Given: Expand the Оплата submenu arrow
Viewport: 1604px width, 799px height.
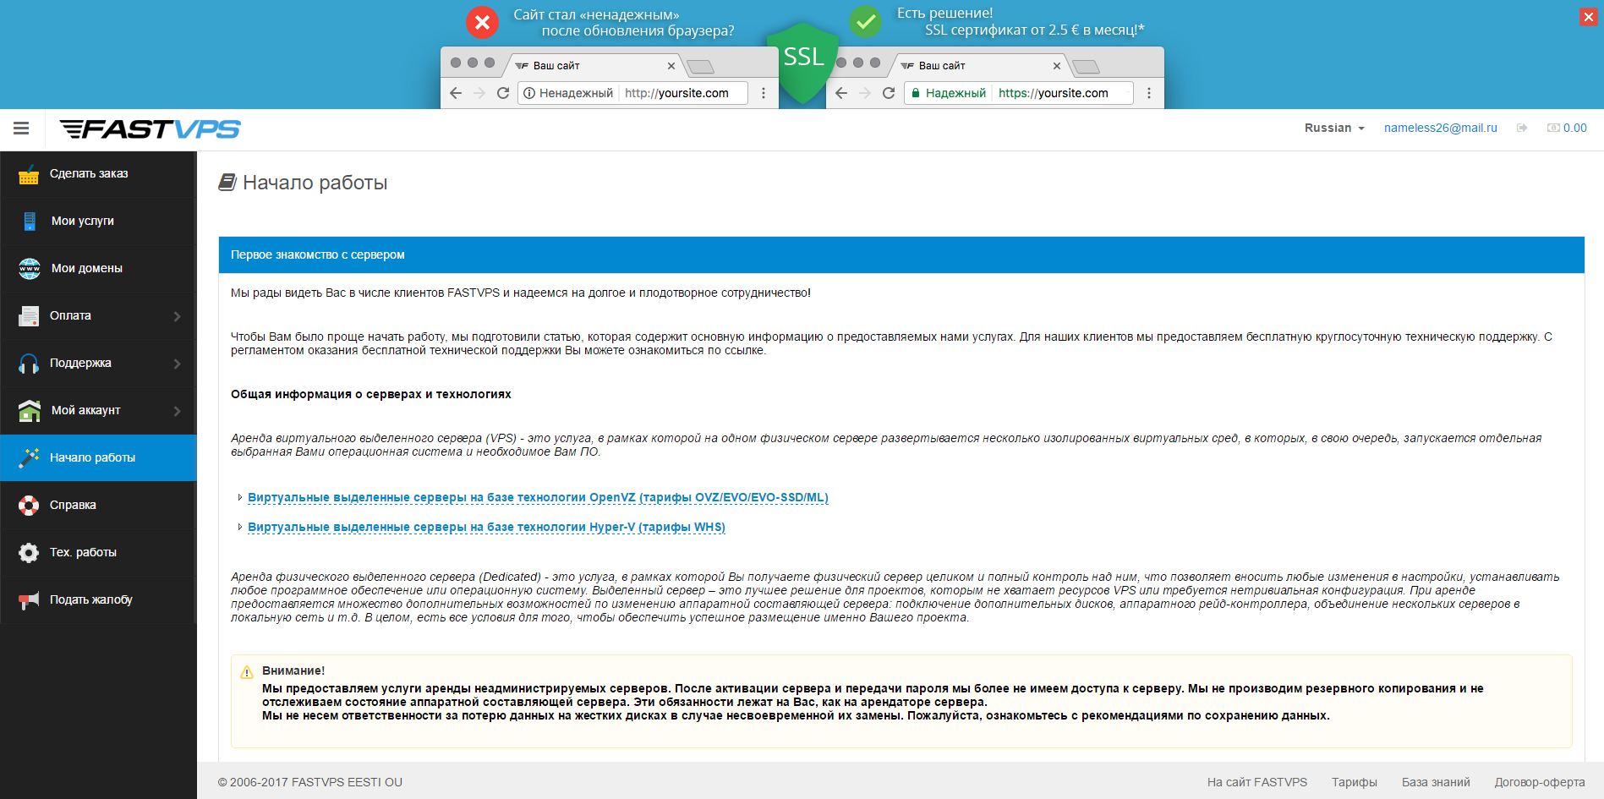Looking at the screenshot, I should coord(178,316).
